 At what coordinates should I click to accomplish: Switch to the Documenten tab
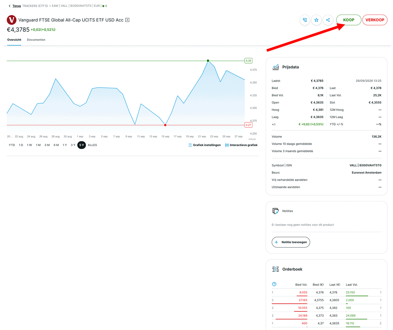pos(36,40)
